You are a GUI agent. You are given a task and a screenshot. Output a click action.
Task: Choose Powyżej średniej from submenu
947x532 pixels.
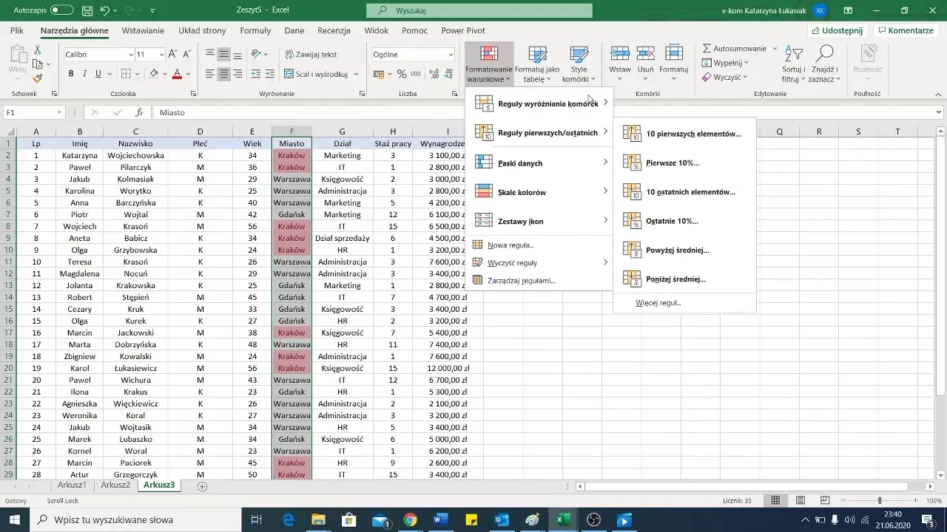pyautogui.click(x=677, y=250)
